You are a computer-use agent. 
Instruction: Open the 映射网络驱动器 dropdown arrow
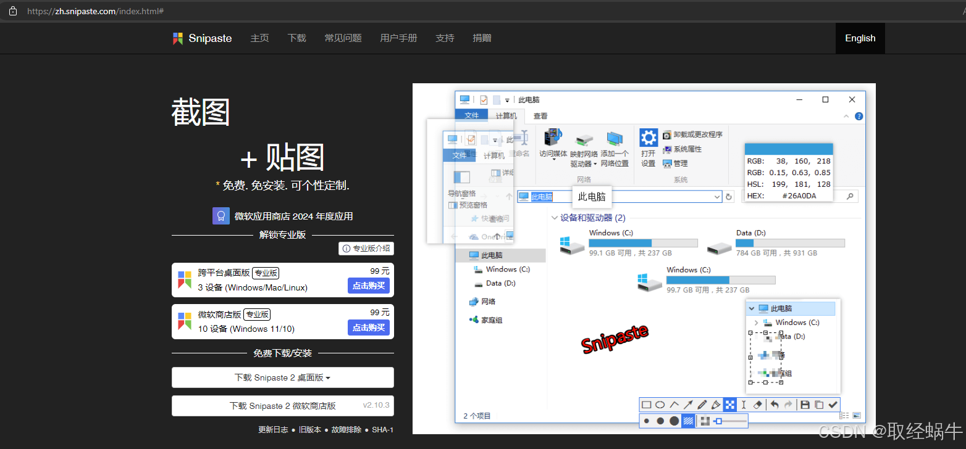[x=595, y=164]
